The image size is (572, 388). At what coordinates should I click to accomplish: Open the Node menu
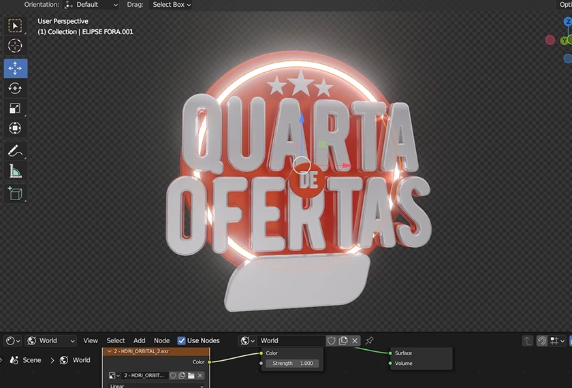coord(161,340)
